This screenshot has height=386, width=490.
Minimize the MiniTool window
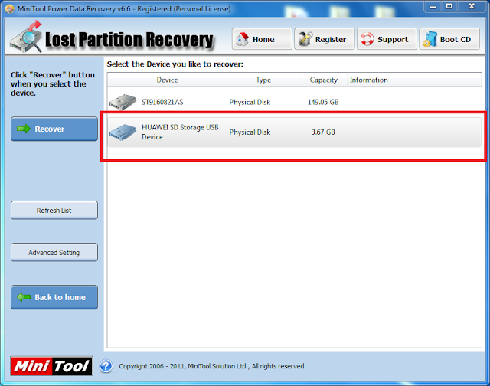point(433,7)
